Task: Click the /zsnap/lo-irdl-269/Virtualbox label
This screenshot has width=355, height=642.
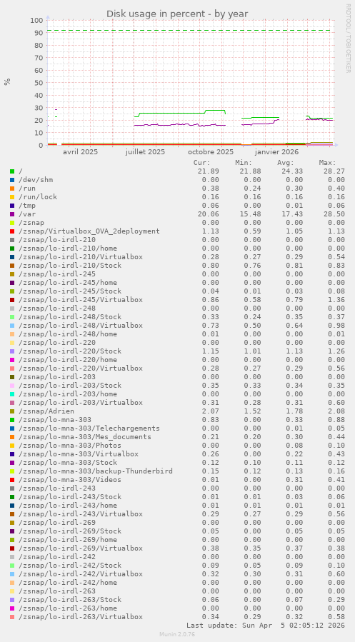Action: (x=81, y=548)
